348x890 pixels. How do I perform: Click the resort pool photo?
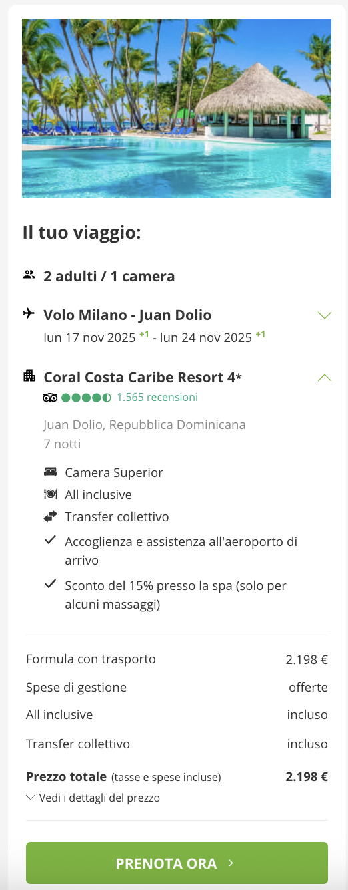[177, 108]
